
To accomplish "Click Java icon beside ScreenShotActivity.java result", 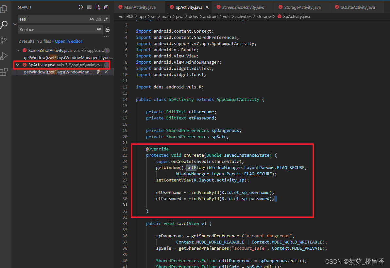I will [x=25, y=50].
